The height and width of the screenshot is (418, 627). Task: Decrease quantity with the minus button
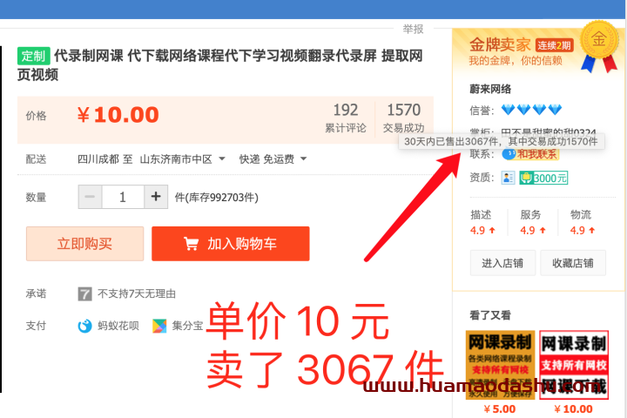tap(90, 197)
